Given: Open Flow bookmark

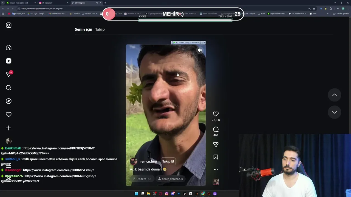Looking at the screenshot, I should (313, 14).
